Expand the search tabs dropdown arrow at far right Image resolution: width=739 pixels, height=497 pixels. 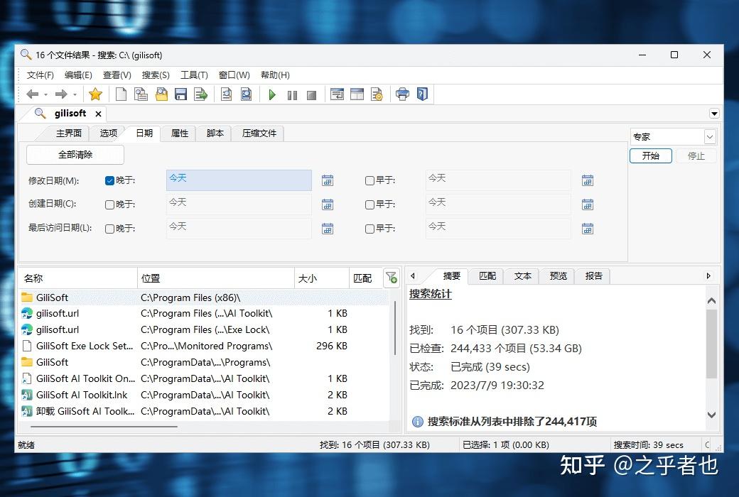[x=714, y=113]
